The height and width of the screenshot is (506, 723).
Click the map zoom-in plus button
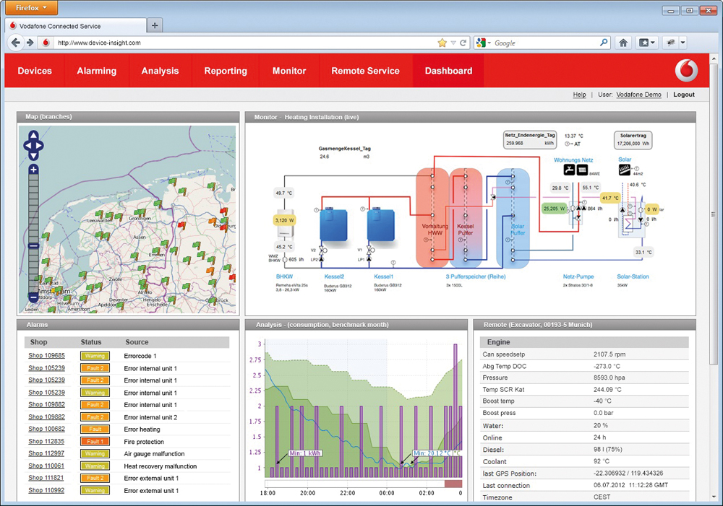coord(34,170)
